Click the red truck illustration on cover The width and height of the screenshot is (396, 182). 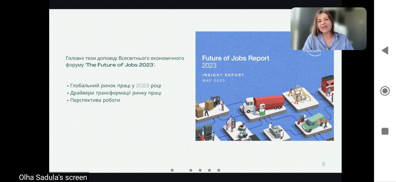point(269,103)
